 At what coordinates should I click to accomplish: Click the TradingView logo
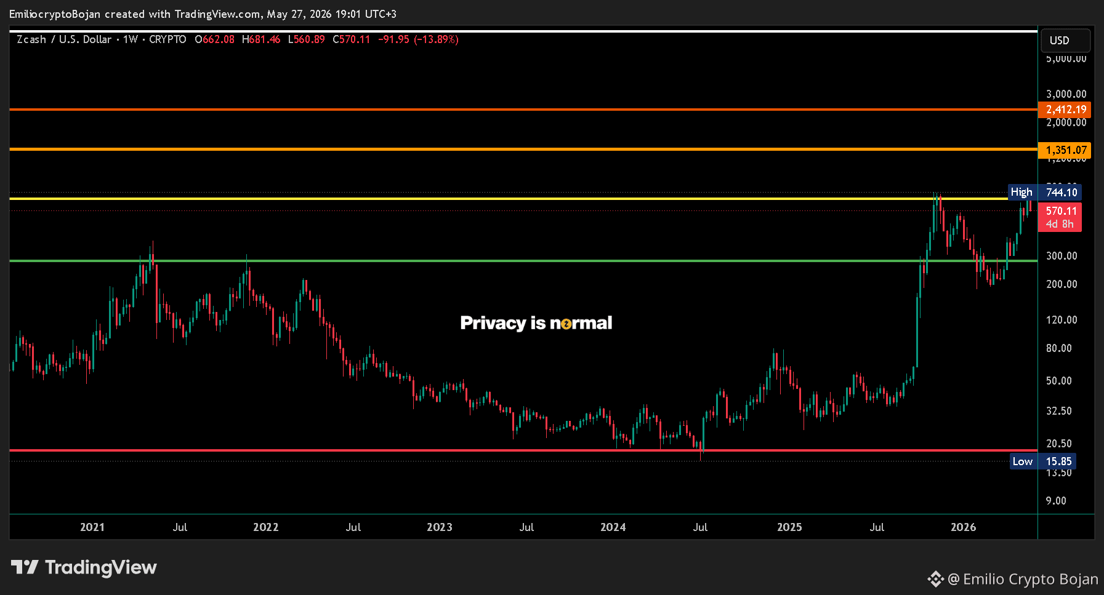click(84, 567)
